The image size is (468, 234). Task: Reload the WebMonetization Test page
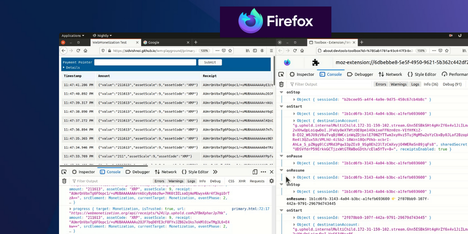point(78,51)
